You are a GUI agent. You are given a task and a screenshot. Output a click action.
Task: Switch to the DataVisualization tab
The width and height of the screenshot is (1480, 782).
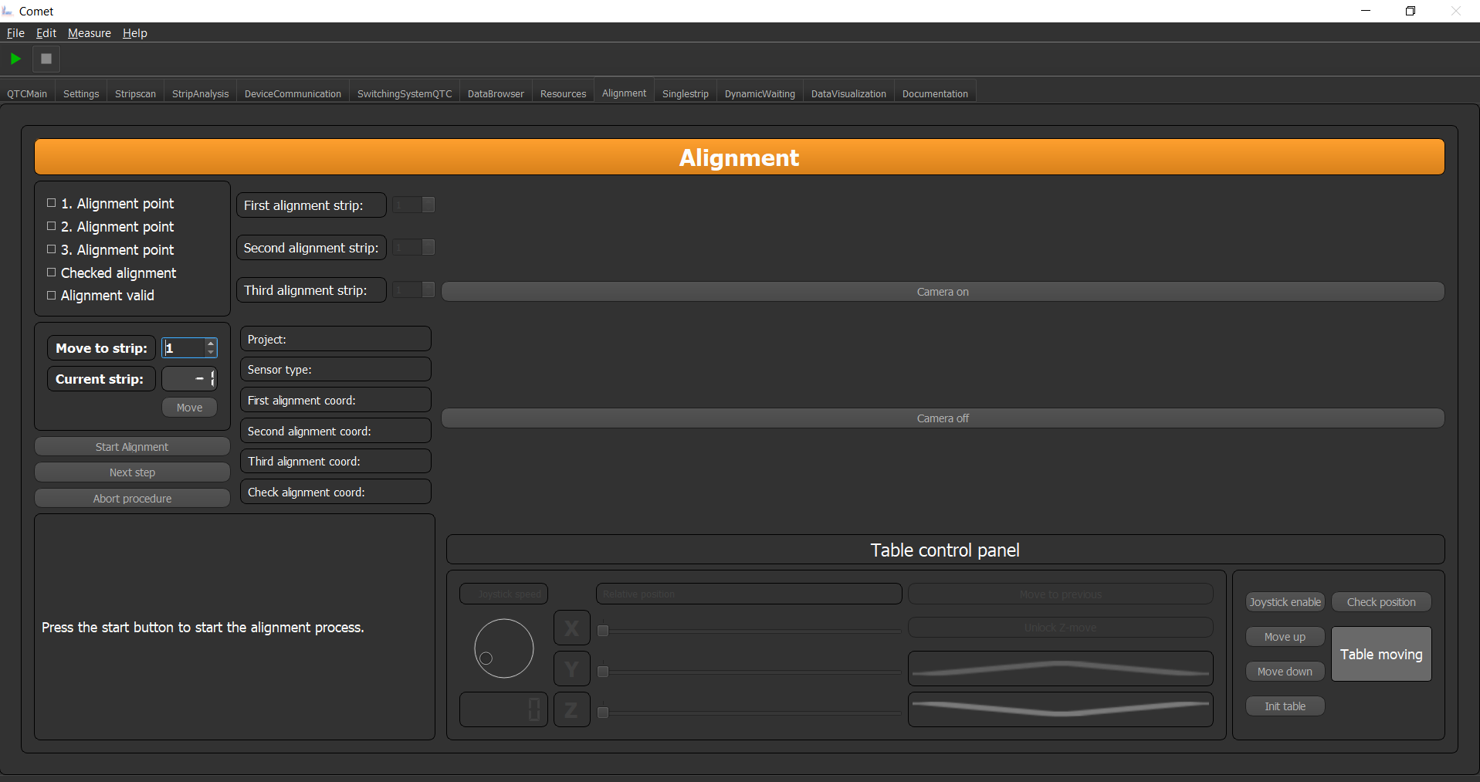pyautogui.click(x=848, y=93)
